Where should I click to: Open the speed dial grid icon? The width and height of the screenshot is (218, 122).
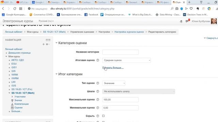pyautogui.click(x=21, y=8)
